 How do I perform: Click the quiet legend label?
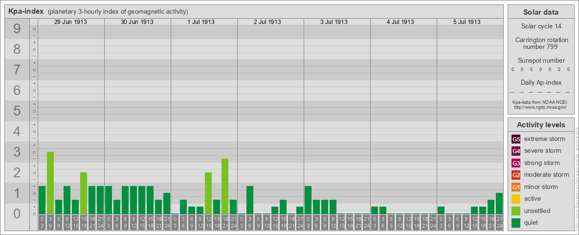coord(532,222)
